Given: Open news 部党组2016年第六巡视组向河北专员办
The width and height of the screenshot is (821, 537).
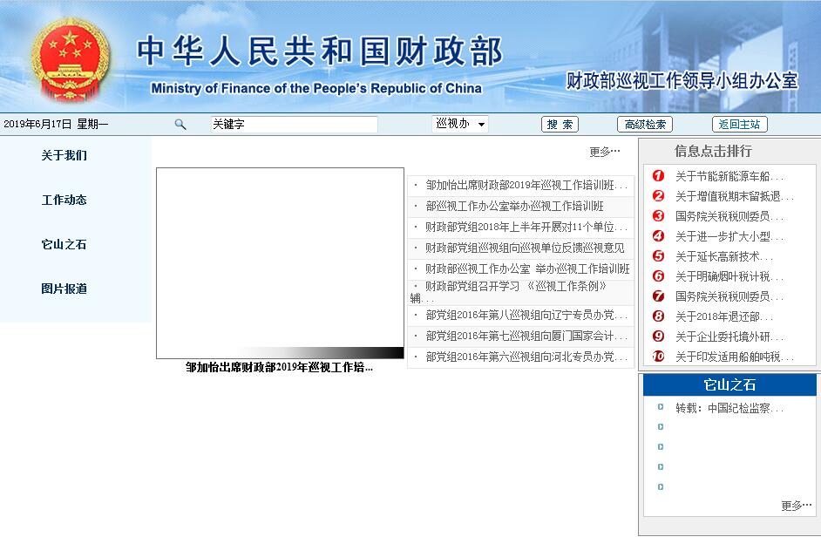Looking at the screenshot, I should (526, 357).
